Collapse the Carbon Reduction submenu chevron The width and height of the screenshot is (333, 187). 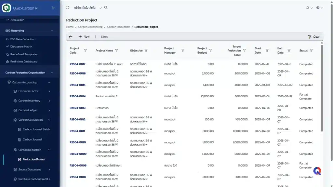(49, 150)
